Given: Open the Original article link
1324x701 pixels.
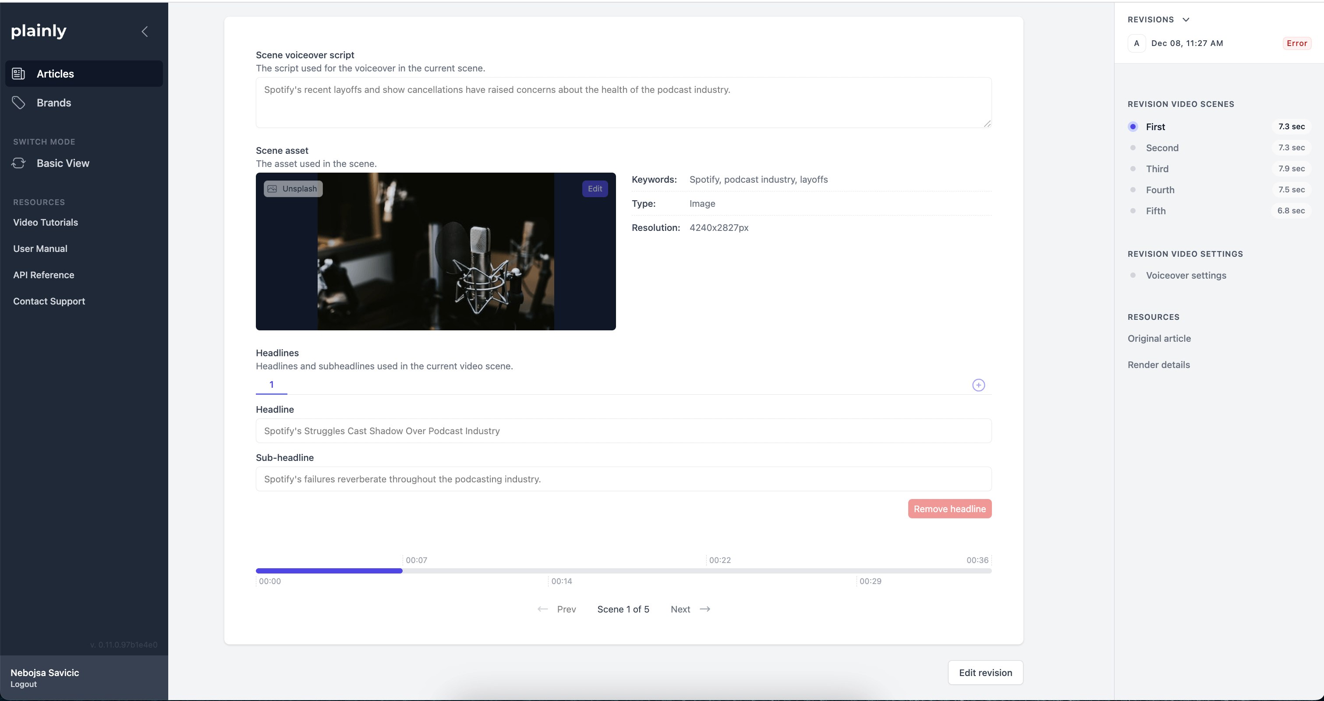Looking at the screenshot, I should click(1159, 338).
